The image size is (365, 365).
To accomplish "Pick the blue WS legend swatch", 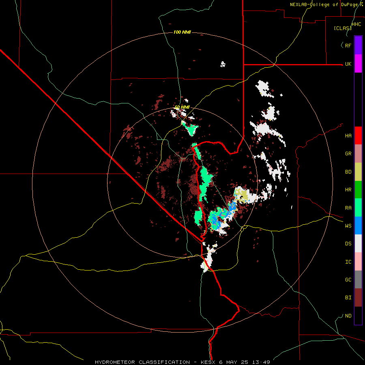I will coord(358,225).
